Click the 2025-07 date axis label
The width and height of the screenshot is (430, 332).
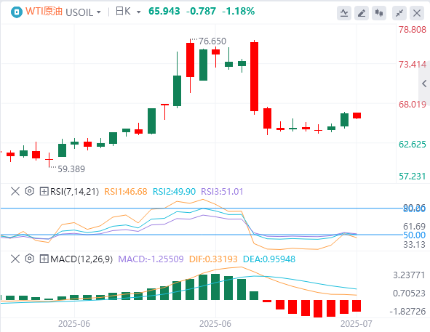pos(357,324)
